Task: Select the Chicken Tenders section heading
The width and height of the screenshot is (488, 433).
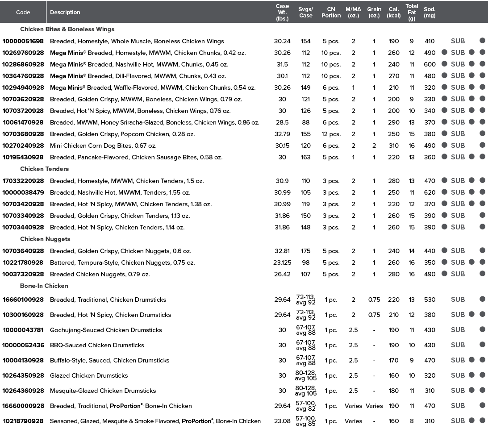Action: [x=44, y=169]
